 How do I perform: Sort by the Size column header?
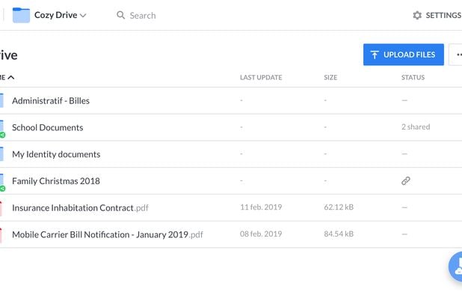pos(330,78)
